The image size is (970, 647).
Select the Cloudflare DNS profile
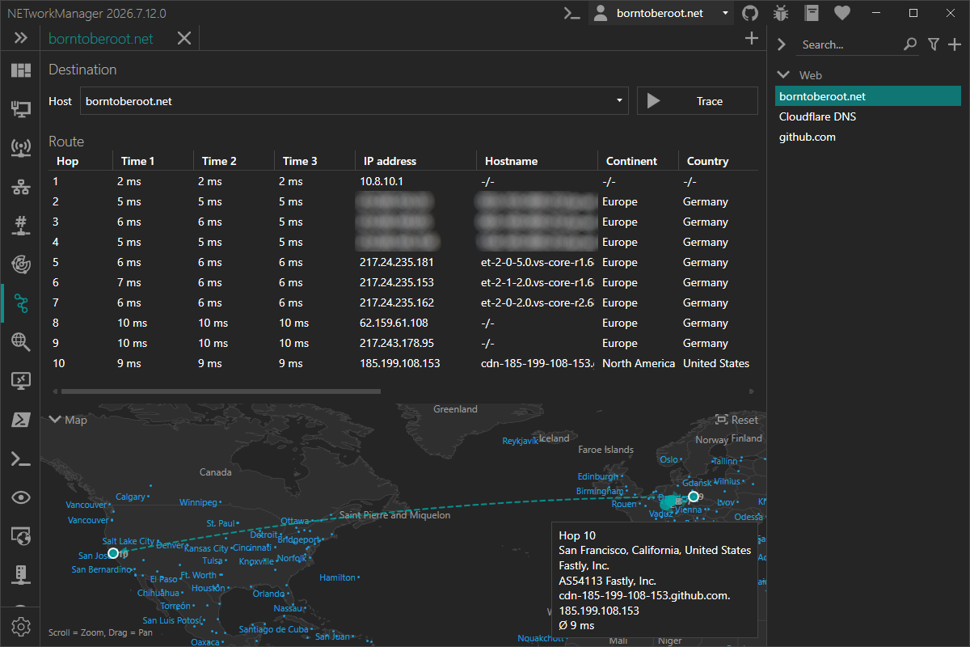pos(867,116)
